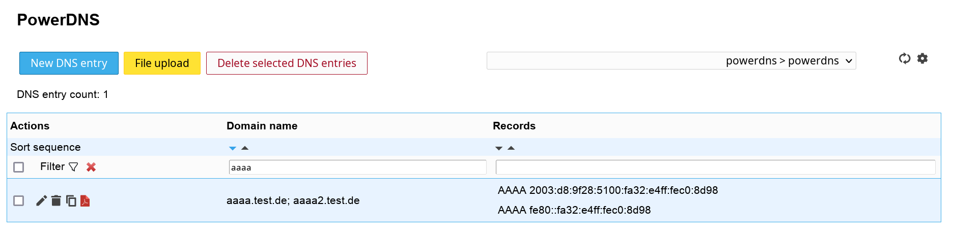Toggle the select-all checkbox in the filter row
953x237 pixels.
[x=19, y=167]
